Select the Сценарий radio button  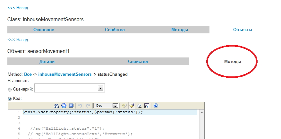point(10,89)
